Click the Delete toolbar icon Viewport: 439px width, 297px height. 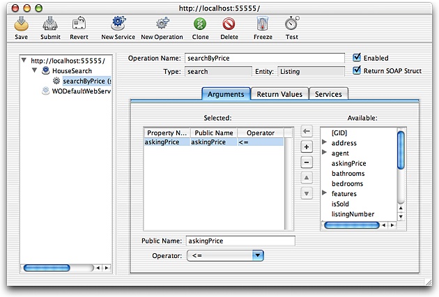click(x=229, y=24)
